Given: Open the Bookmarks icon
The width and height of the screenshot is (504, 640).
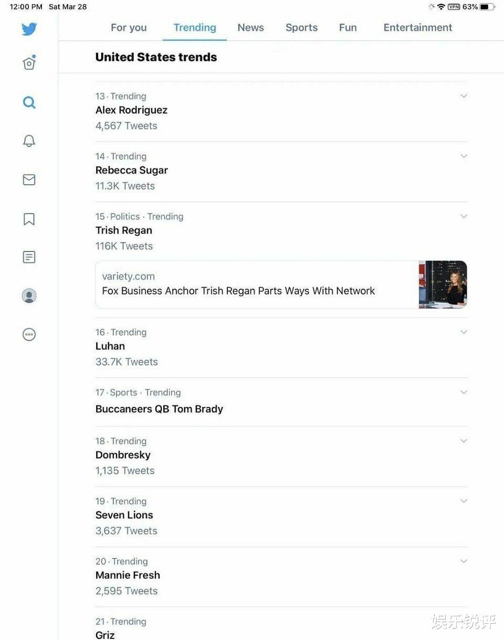Looking at the screenshot, I should click(29, 218).
